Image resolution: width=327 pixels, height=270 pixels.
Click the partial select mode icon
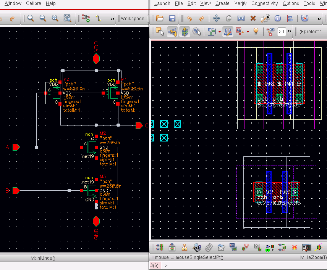click(160, 32)
